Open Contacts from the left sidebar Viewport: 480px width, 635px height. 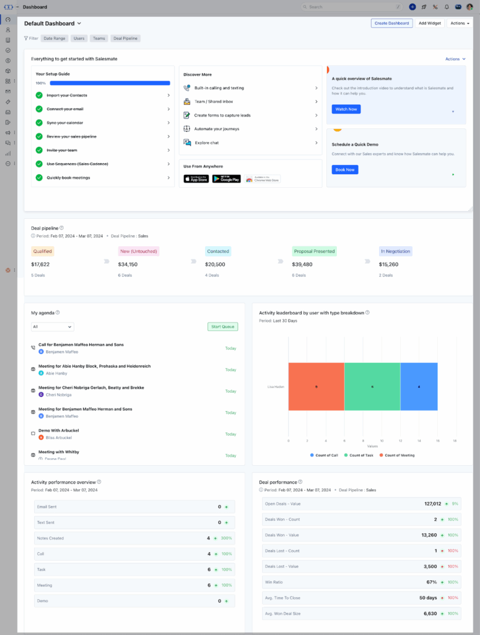8,30
